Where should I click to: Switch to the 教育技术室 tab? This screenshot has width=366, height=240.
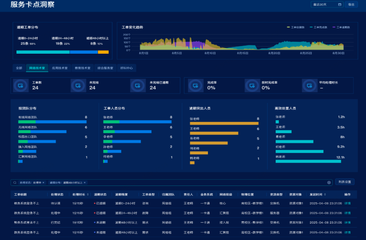tap(83, 68)
